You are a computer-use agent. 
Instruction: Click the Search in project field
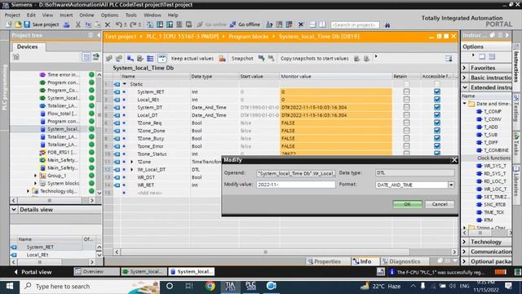pyautogui.click(x=355, y=24)
